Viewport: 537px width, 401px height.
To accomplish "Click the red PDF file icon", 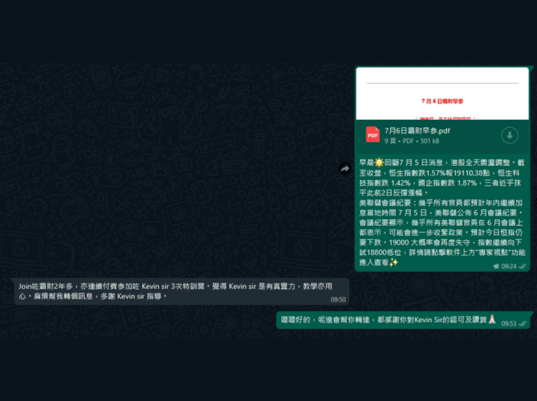I will (x=372, y=135).
